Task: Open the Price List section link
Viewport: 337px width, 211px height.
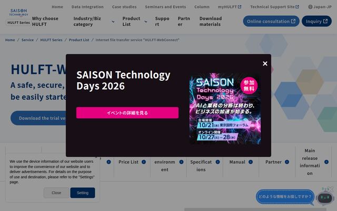Action: pyautogui.click(x=128, y=162)
